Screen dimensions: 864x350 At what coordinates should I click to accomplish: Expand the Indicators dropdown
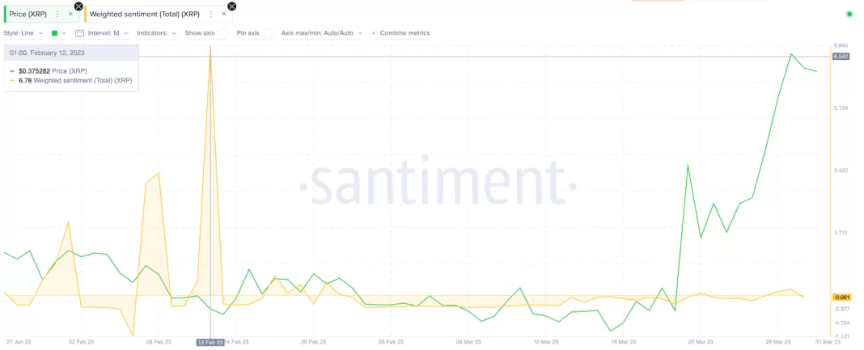156,33
